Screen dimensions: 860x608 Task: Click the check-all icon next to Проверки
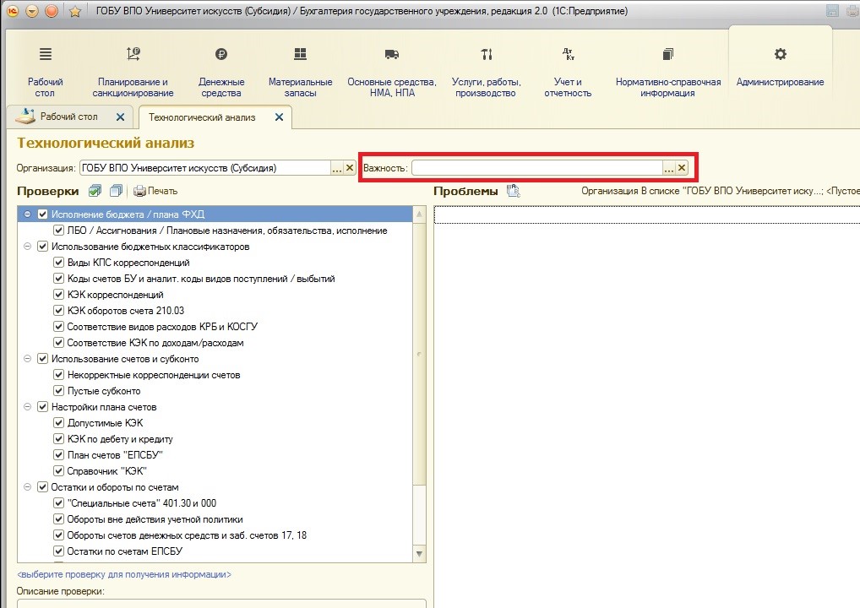(x=95, y=191)
